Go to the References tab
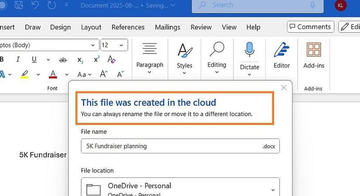Viewport: 360px width, 196px height. 128,27
